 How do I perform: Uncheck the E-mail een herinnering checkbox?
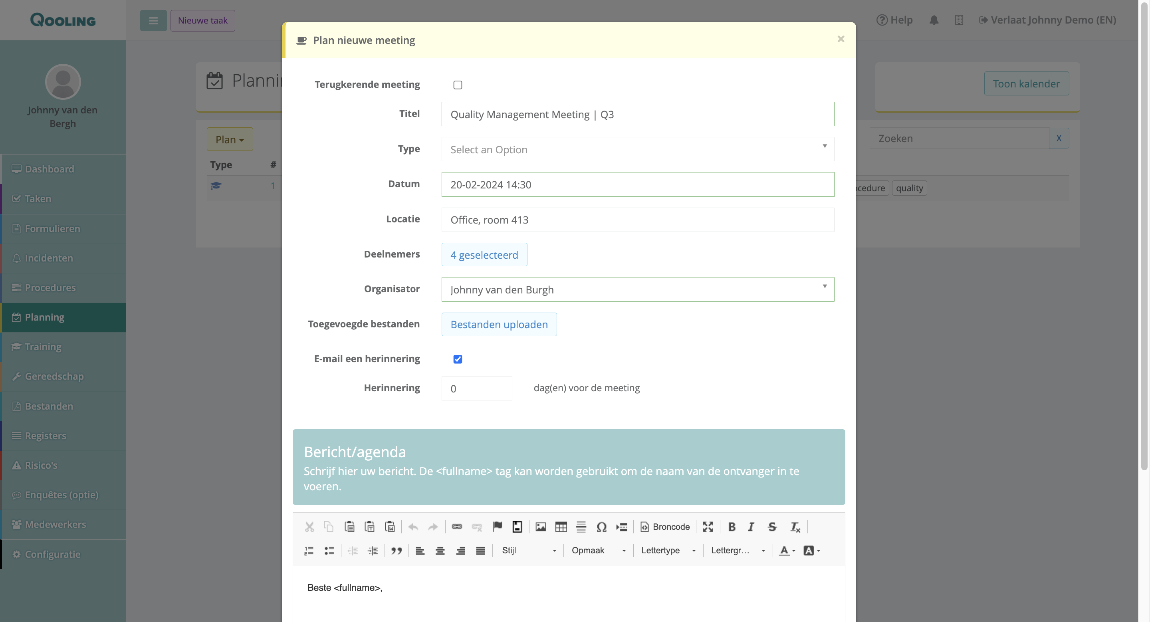[458, 359]
